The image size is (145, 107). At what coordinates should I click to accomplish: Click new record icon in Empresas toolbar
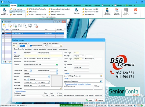(5, 26)
